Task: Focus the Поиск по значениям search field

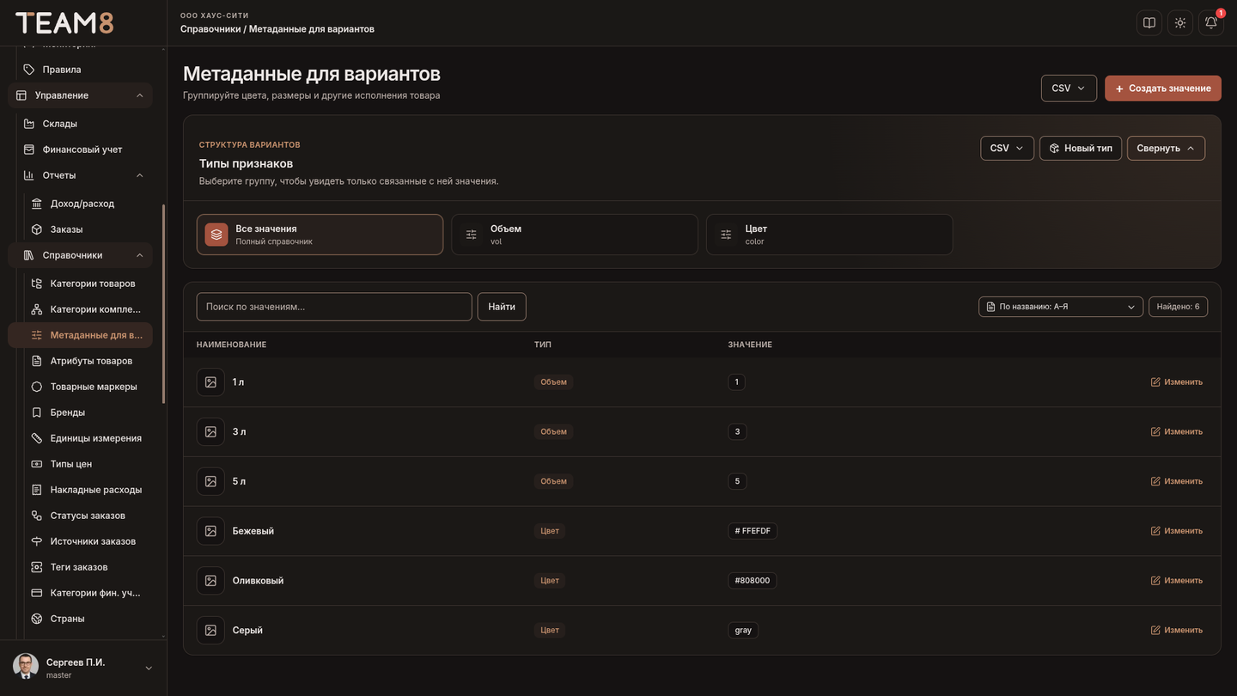Action: click(334, 307)
